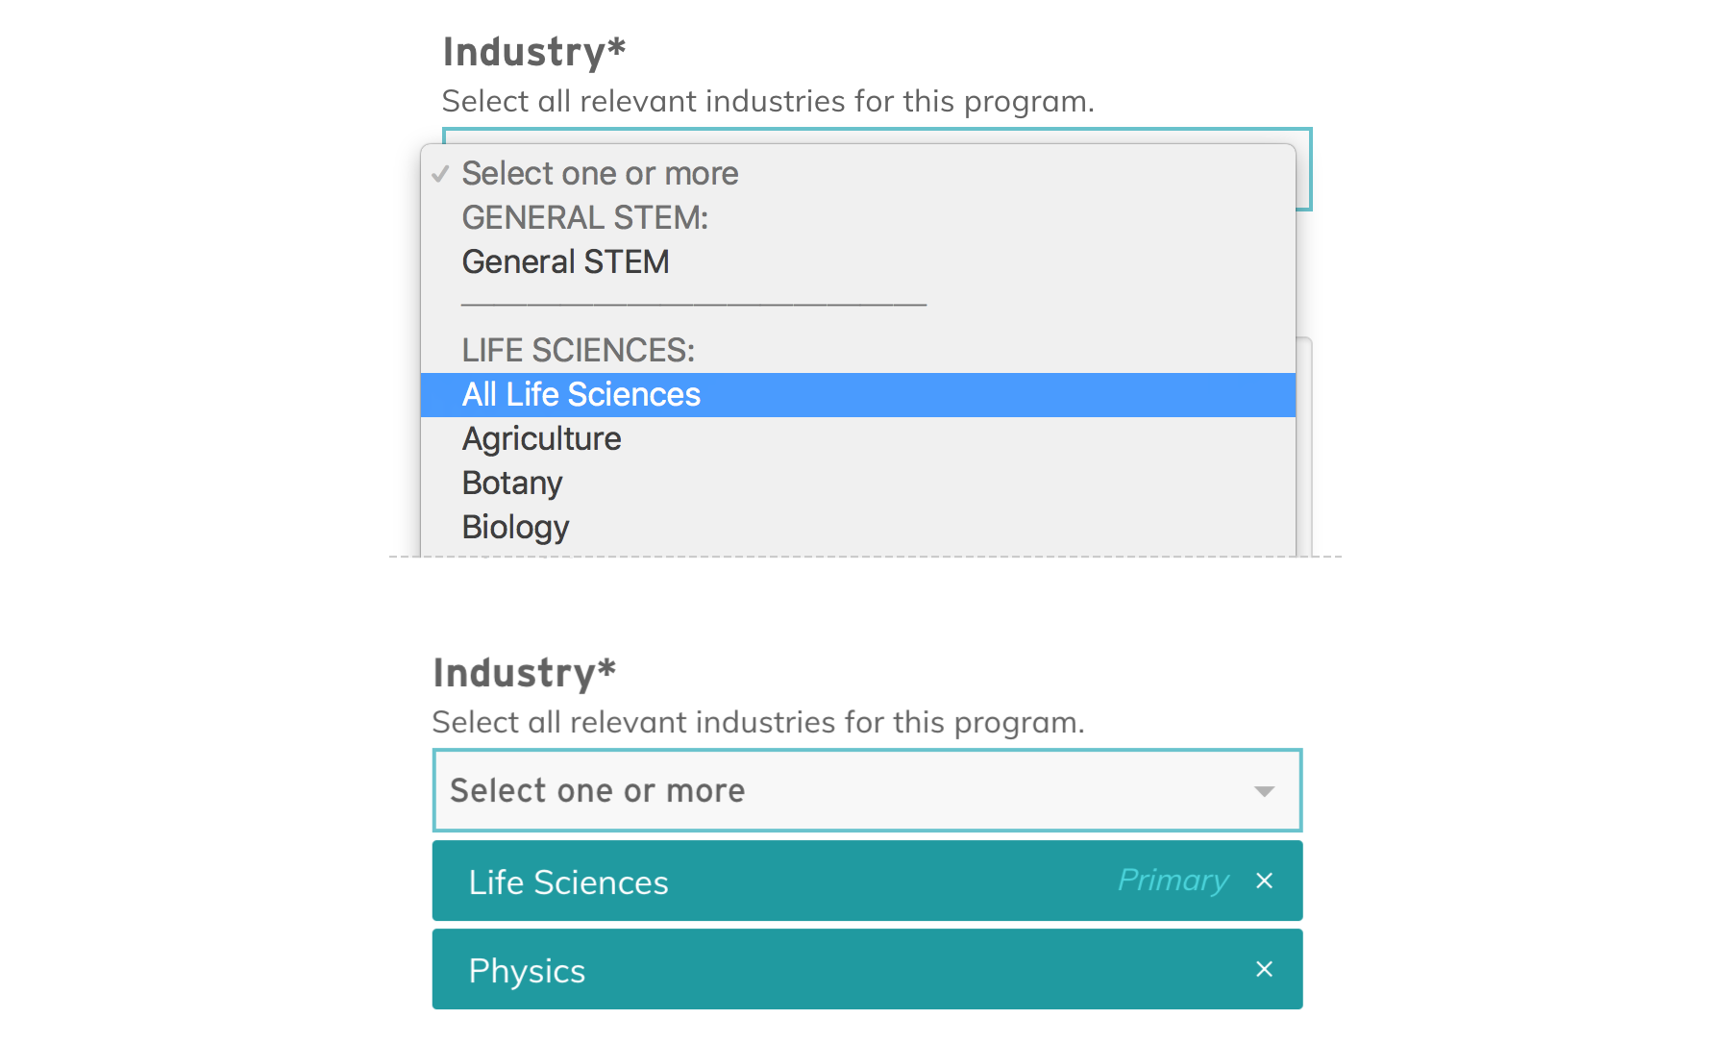Click the Physics selected tag
This screenshot has height=1042, width=1730.
527,971
